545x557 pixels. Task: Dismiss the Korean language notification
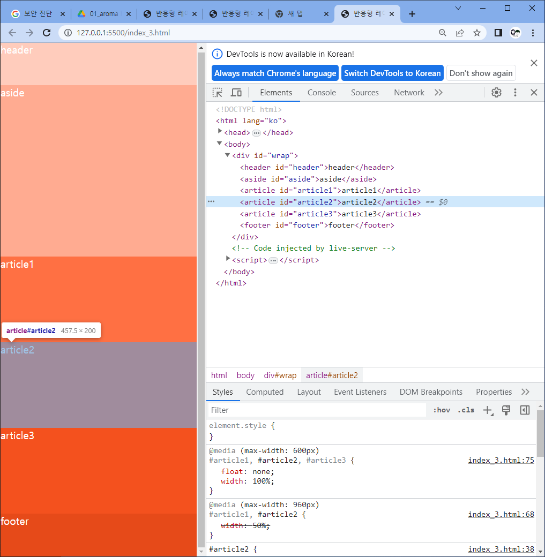pyautogui.click(x=534, y=63)
